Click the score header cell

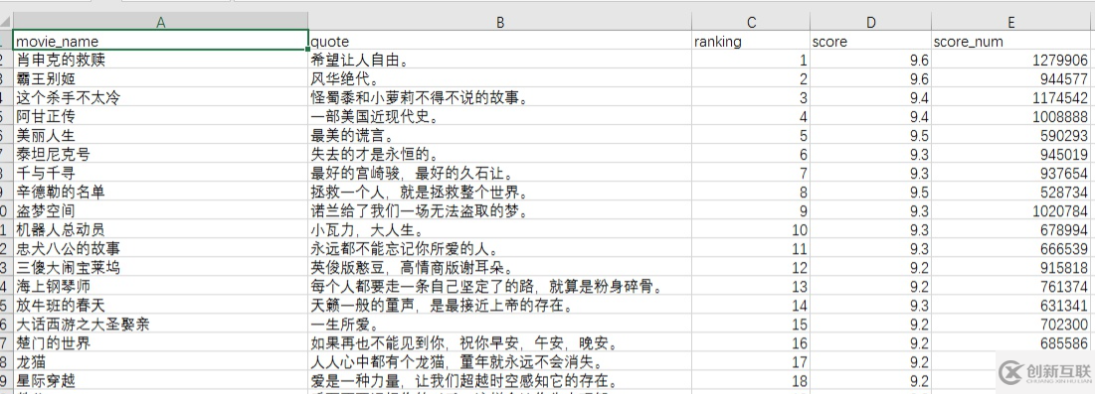pos(871,41)
